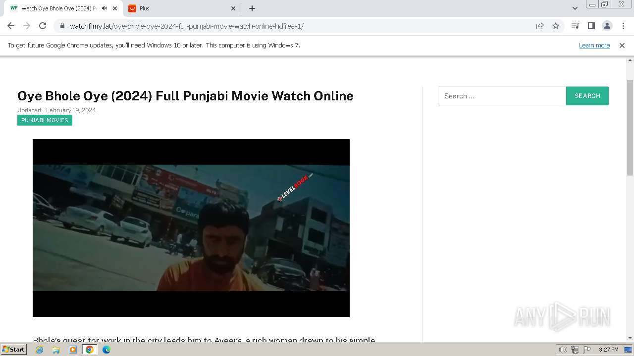Viewport: 634px width, 356px height.
Task: Open the network status tray icon
Action: (x=575, y=350)
